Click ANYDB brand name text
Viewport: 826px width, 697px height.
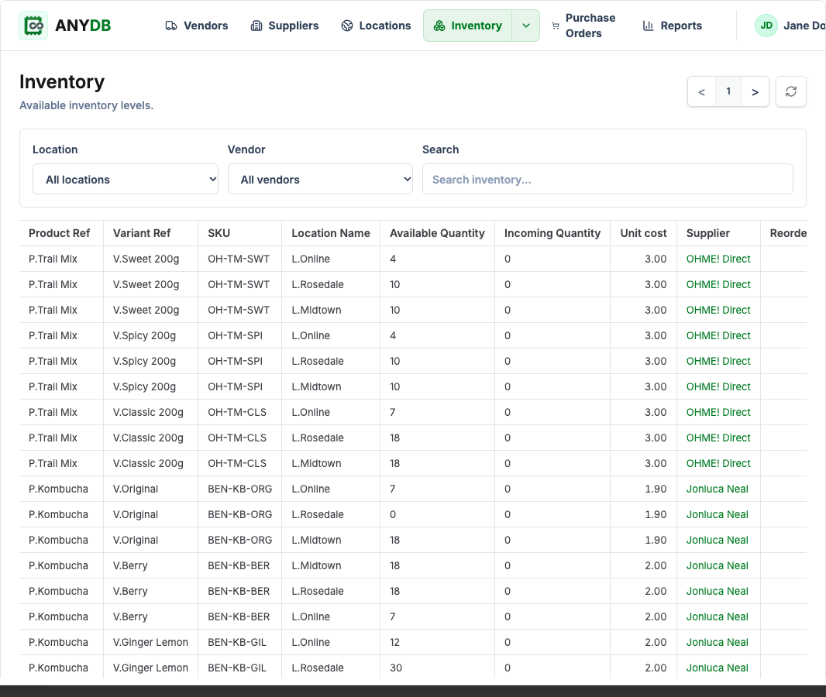(83, 26)
